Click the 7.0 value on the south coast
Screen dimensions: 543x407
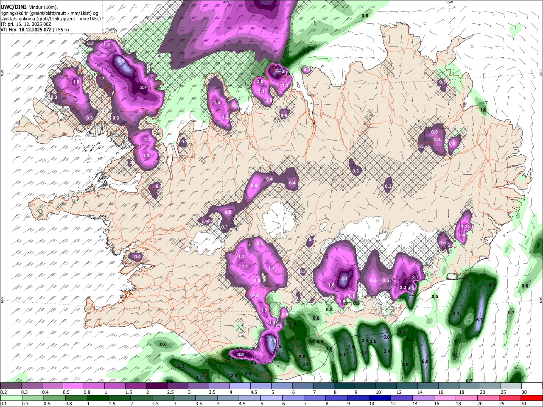[272, 341]
